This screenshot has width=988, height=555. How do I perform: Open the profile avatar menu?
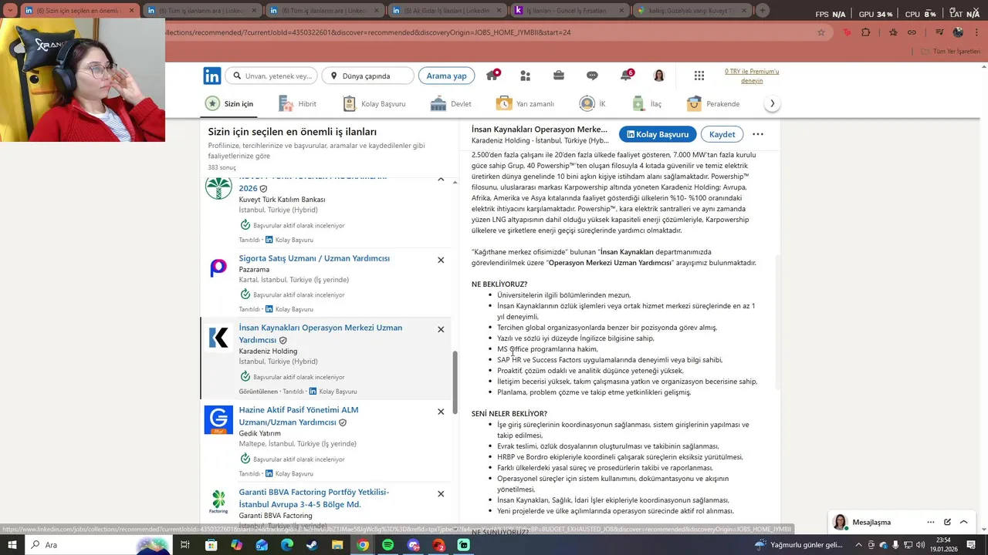[x=659, y=76]
